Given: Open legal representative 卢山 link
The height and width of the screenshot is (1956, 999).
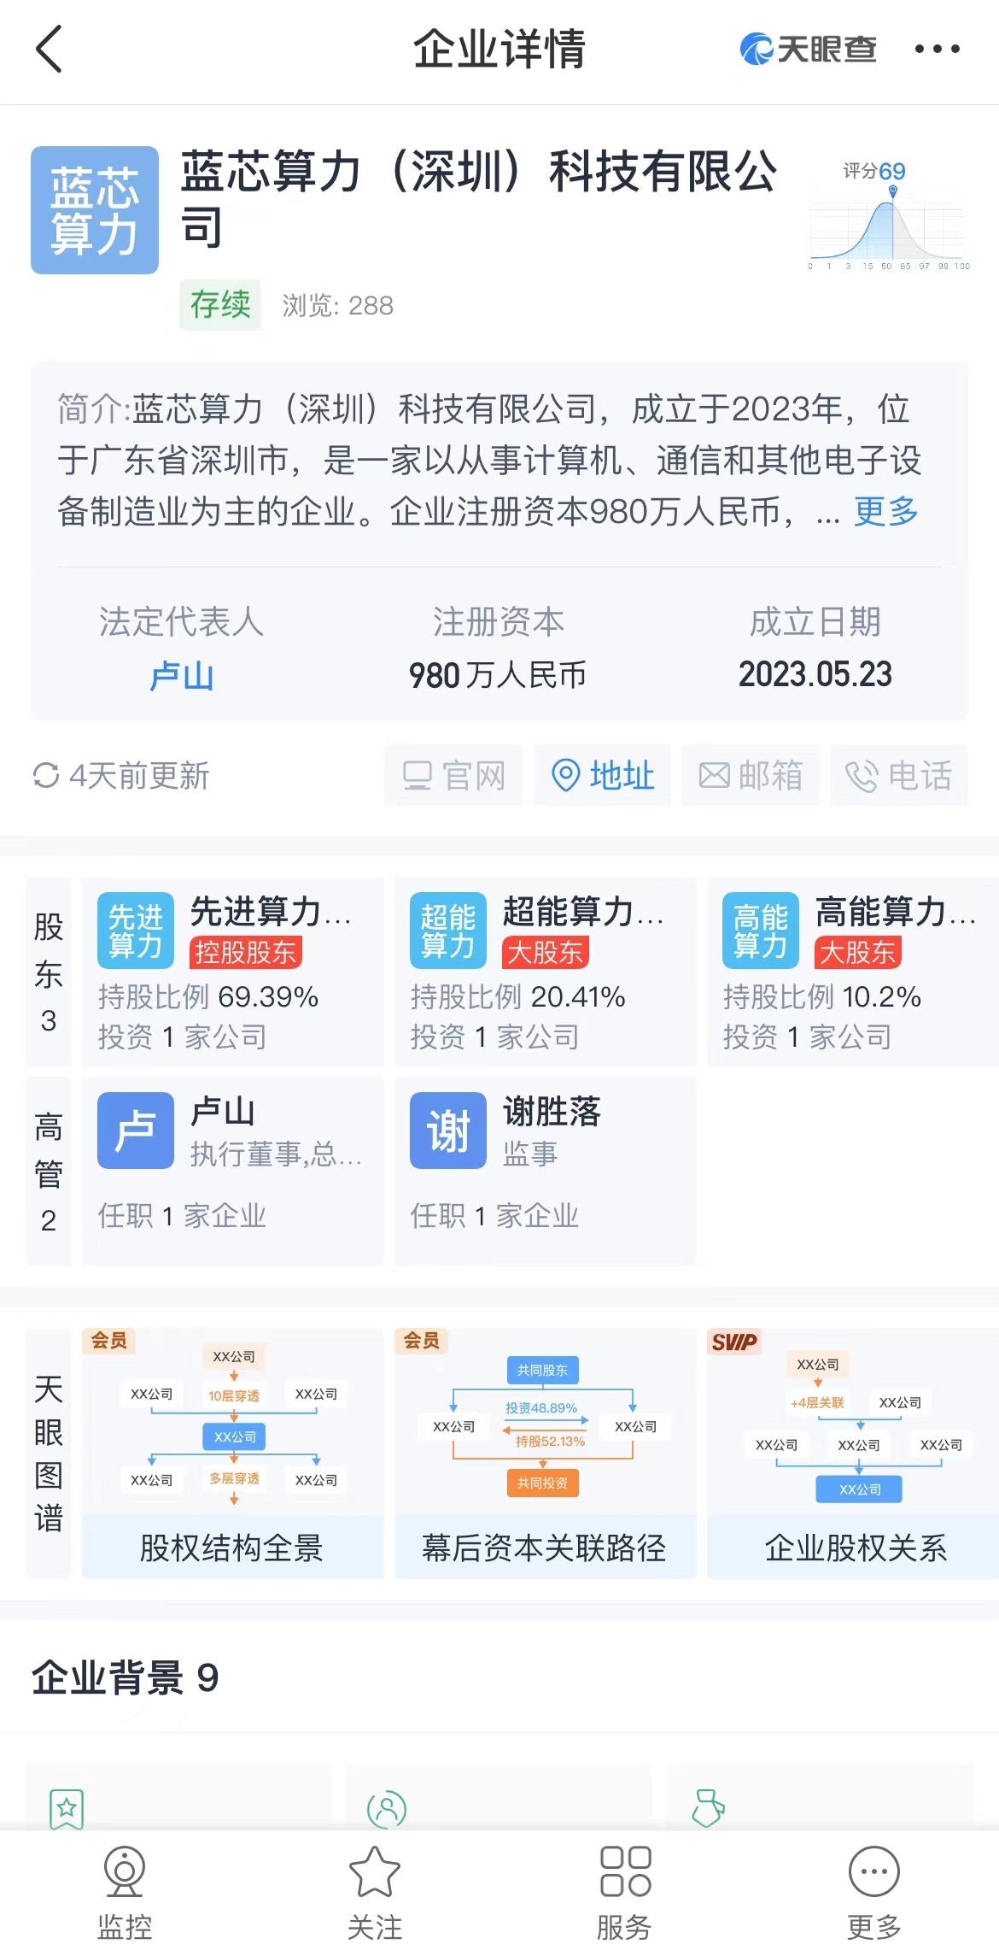Looking at the screenshot, I should (181, 675).
